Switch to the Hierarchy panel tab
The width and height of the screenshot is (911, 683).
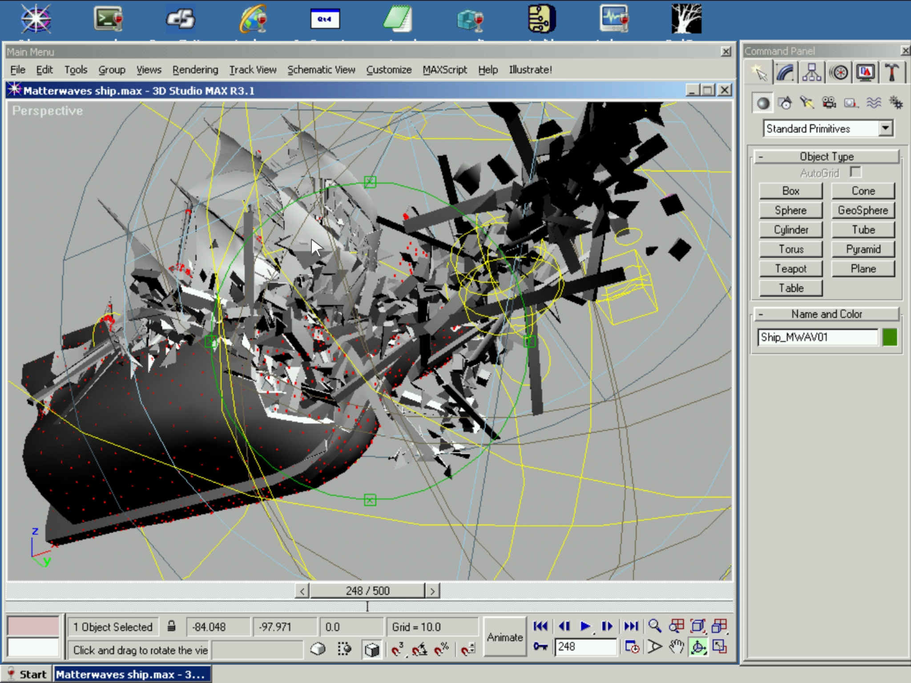pos(812,72)
